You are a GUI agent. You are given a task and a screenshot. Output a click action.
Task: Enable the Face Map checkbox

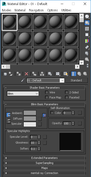click(47, 97)
